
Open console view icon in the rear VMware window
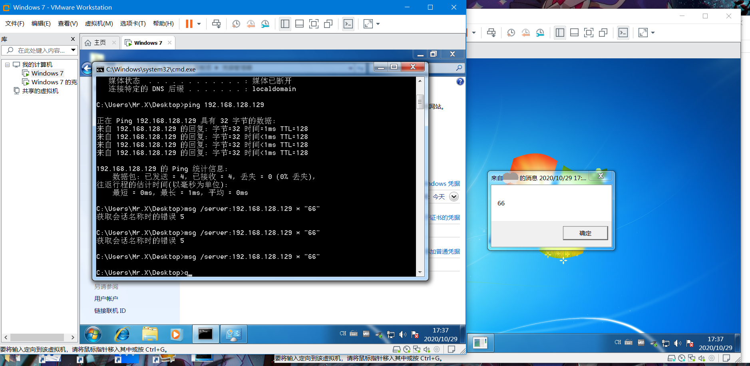623,33
